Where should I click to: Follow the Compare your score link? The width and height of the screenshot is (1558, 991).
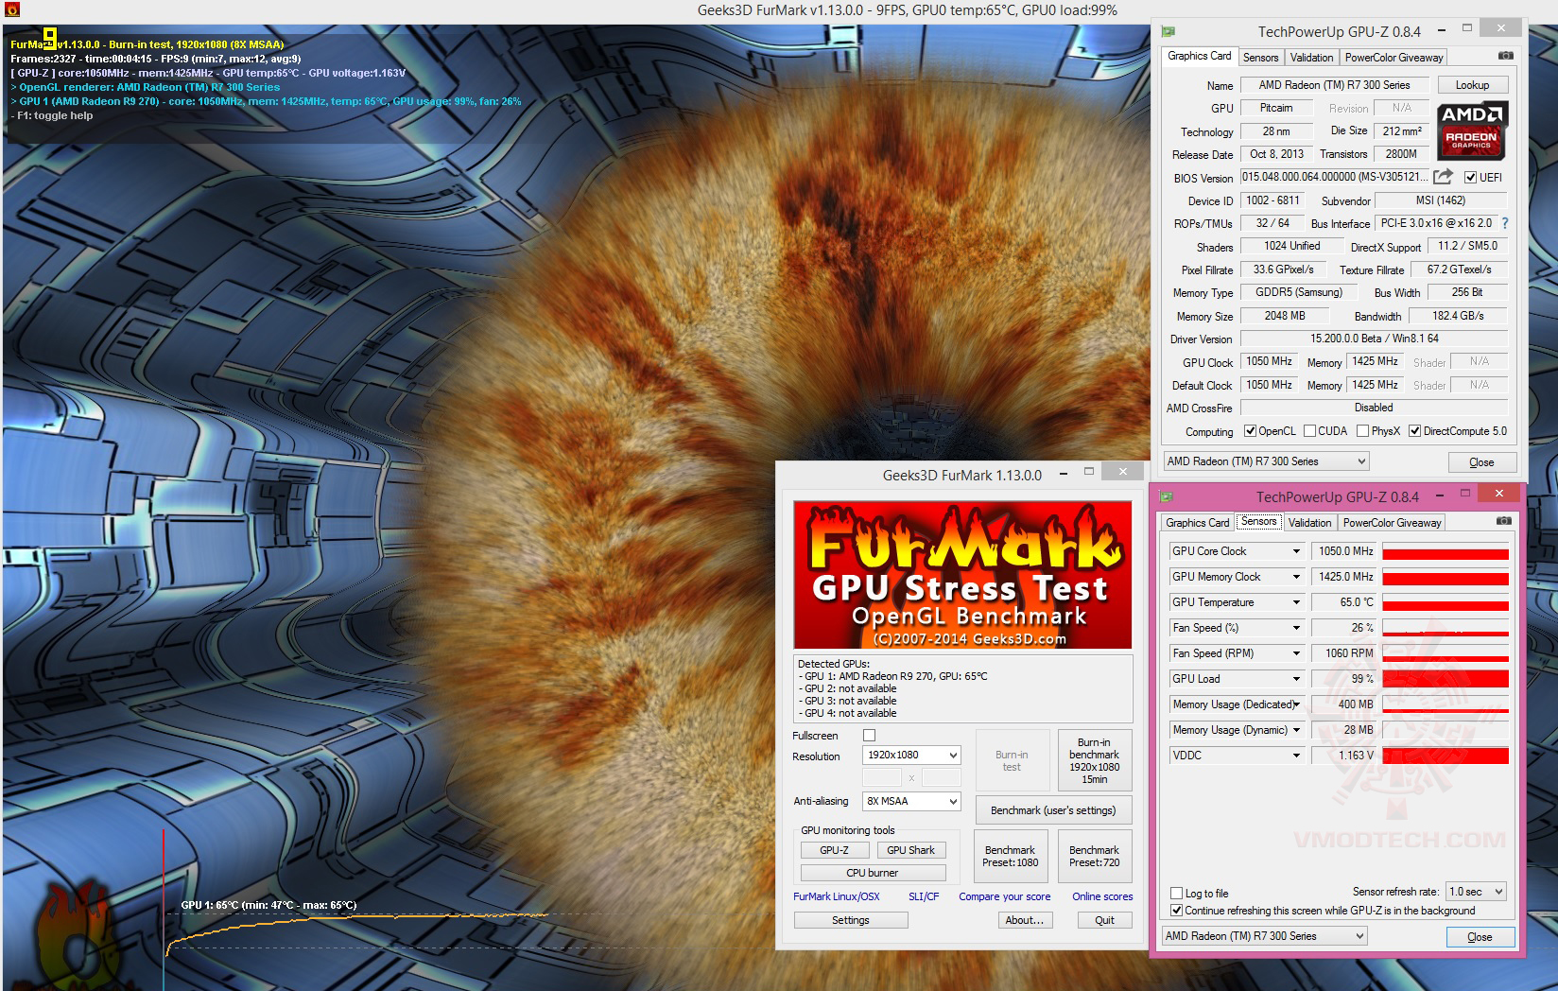point(1005,896)
